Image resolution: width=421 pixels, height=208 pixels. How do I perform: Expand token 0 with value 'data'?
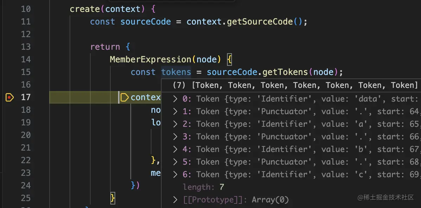(x=175, y=99)
